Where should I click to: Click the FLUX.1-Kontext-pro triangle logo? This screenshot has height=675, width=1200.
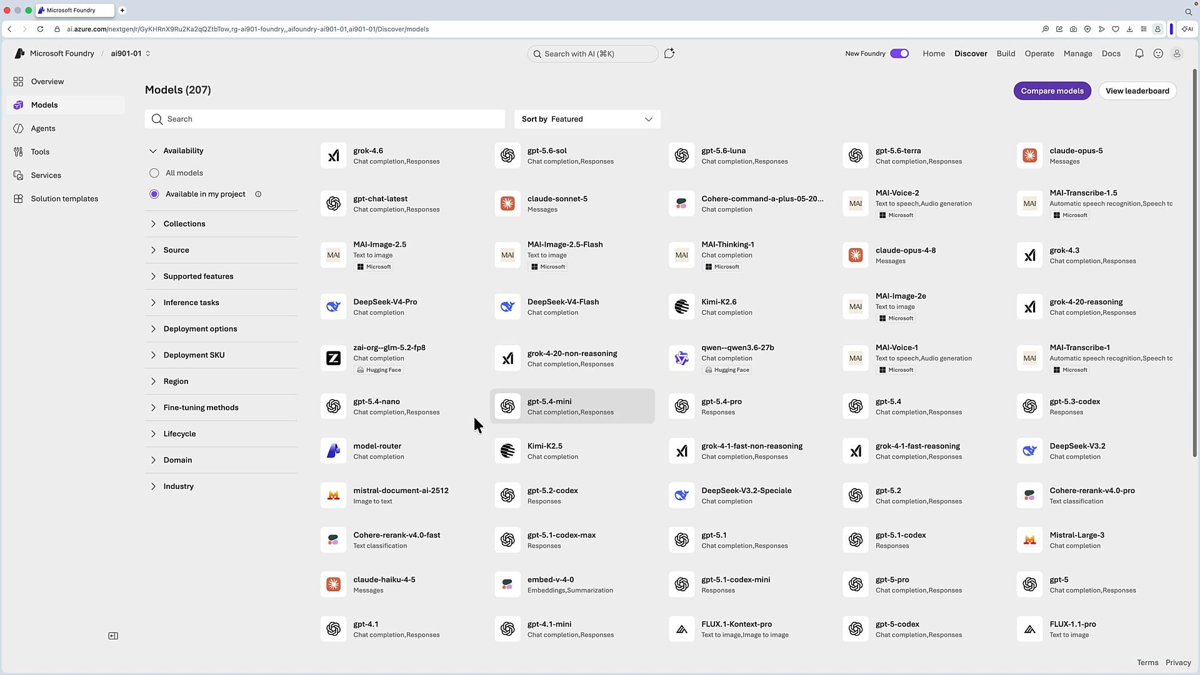(682, 629)
